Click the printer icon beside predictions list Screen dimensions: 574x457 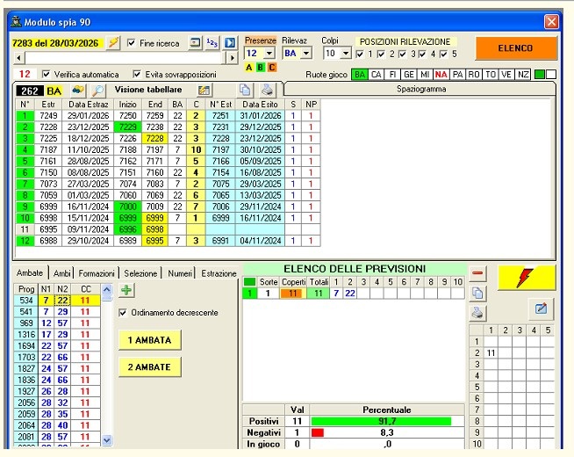click(x=478, y=312)
